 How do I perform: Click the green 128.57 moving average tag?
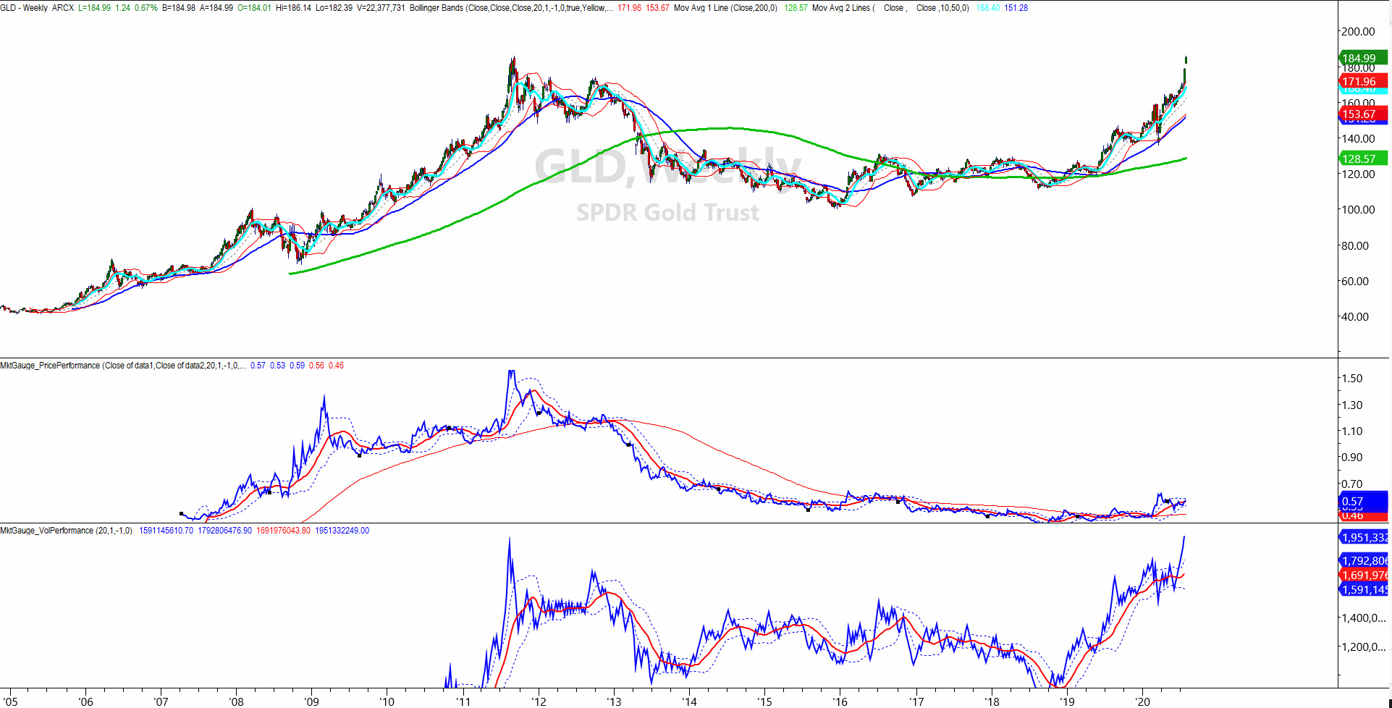[1362, 159]
